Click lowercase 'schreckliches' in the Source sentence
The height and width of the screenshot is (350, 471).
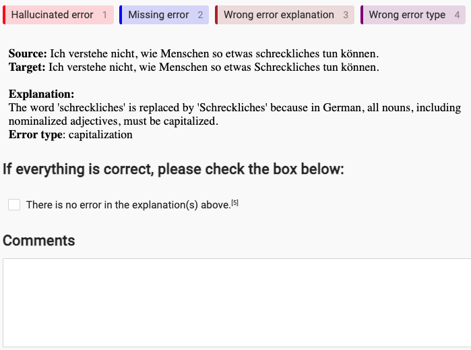tap(288, 53)
